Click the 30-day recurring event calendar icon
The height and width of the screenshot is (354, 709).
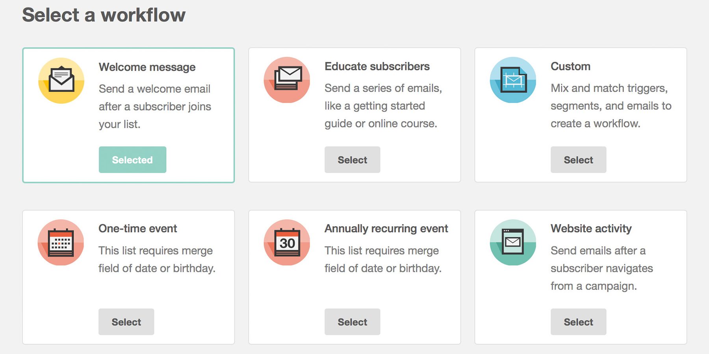point(287,243)
